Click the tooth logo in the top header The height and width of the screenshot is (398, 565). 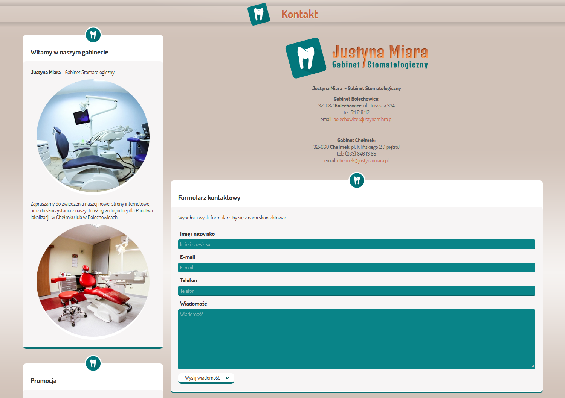[259, 14]
